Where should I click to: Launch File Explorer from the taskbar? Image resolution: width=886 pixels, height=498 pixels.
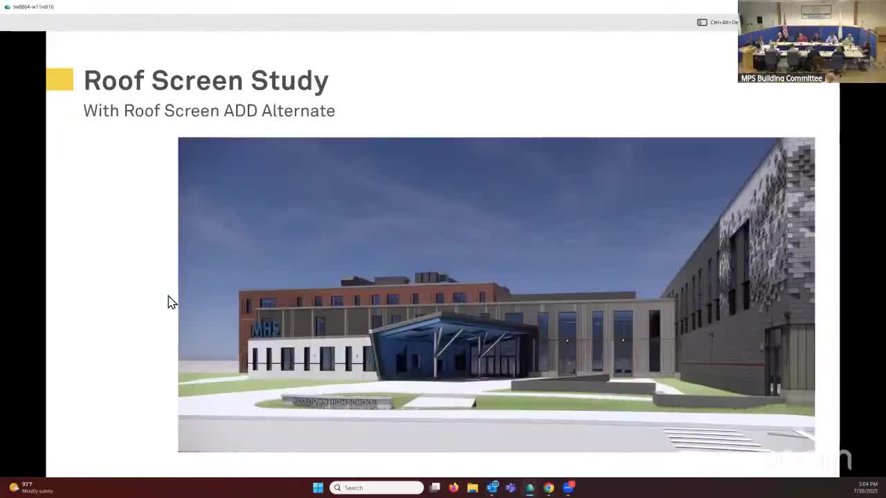pos(473,488)
